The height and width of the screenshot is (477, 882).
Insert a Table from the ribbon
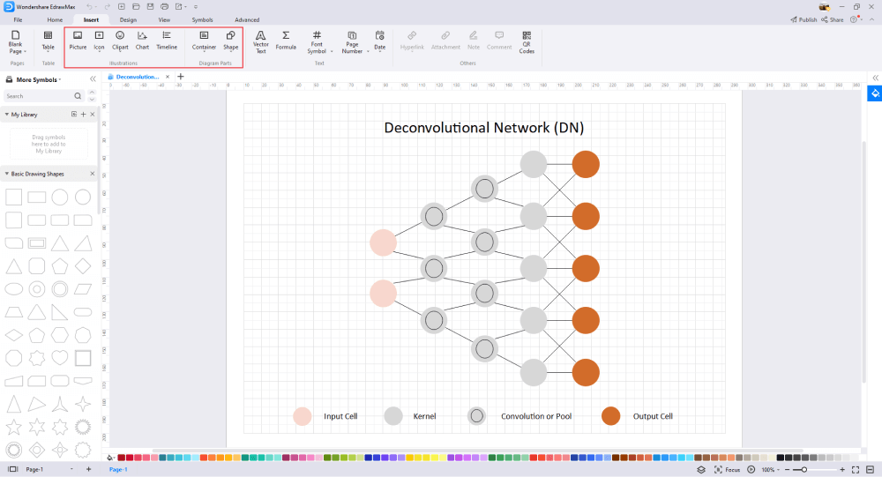[49, 41]
